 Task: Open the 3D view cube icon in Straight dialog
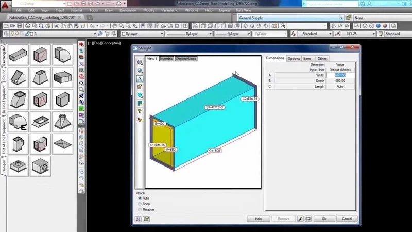point(140,62)
